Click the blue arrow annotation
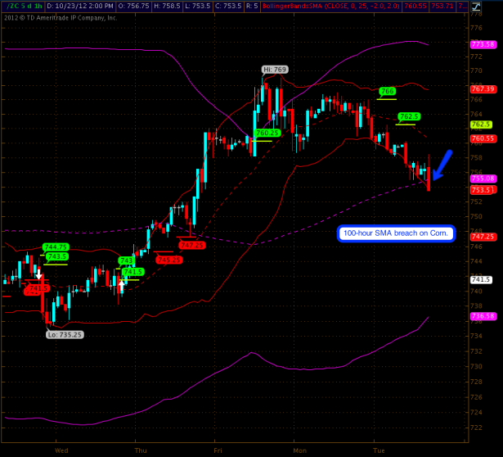The width and height of the screenshot is (503, 457). [x=442, y=165]
